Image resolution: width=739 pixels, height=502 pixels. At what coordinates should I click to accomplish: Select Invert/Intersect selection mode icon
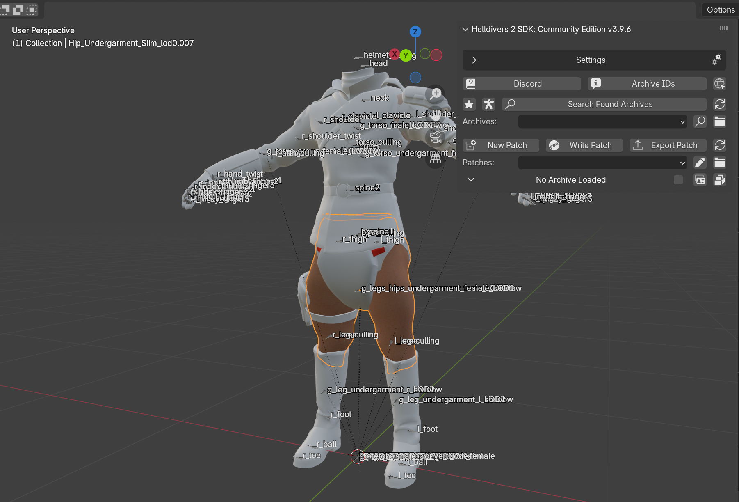(x=32, y=9)
